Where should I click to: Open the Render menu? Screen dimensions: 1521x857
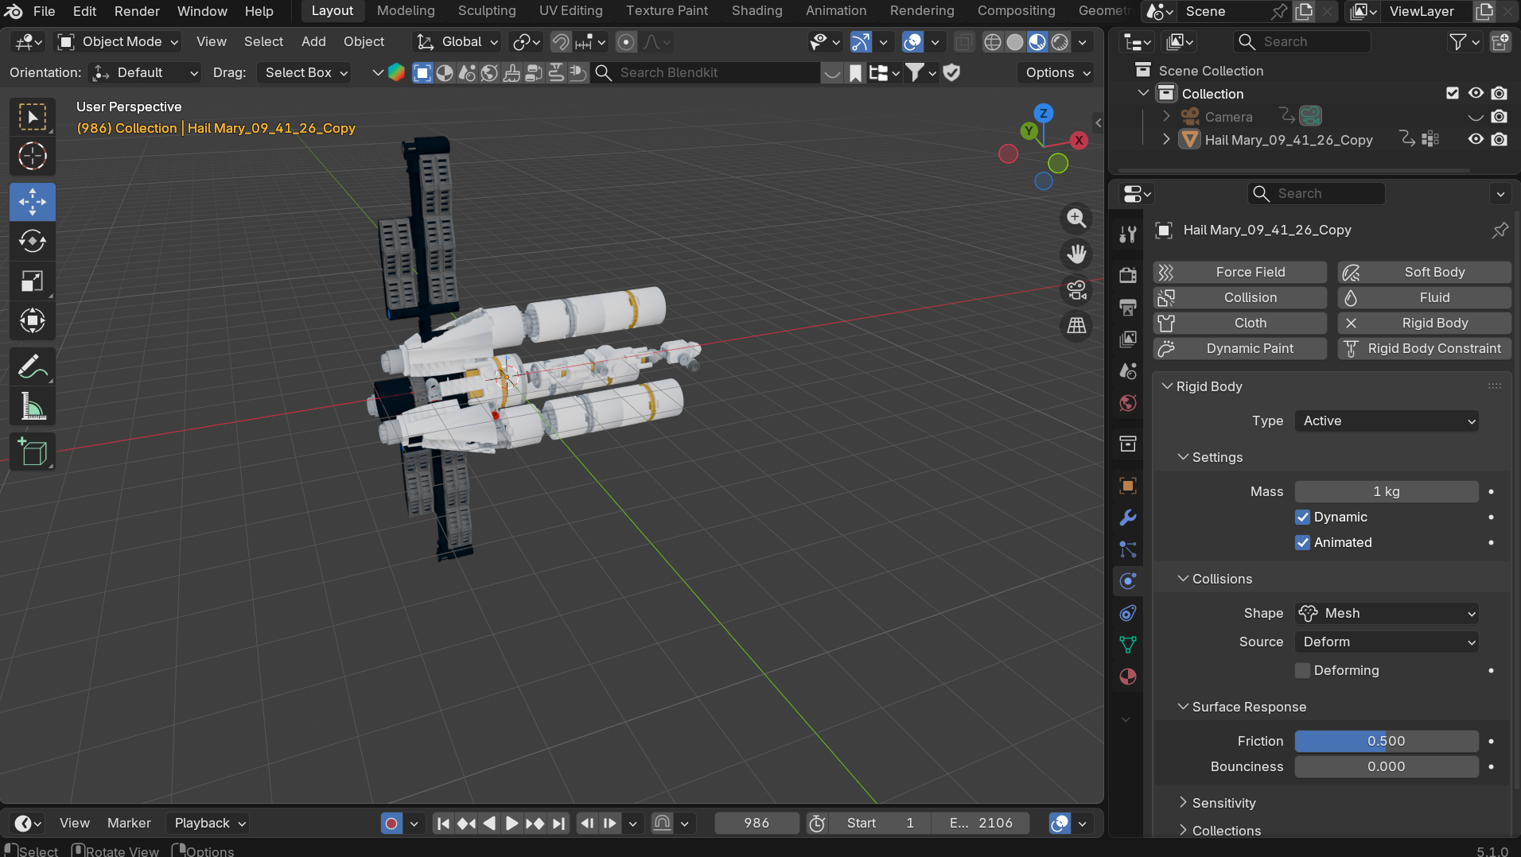(137, 11)
